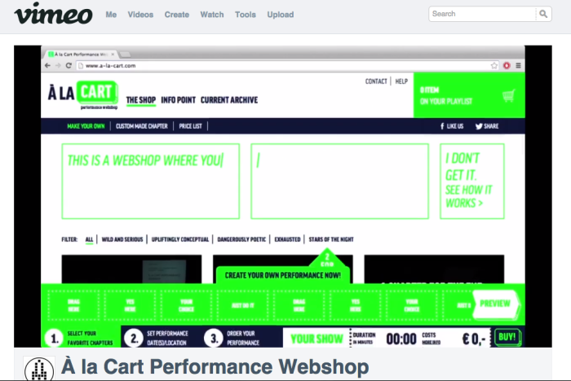Click the BUY! button
This screenshot has height=381, width=571.
click(507, 337)
